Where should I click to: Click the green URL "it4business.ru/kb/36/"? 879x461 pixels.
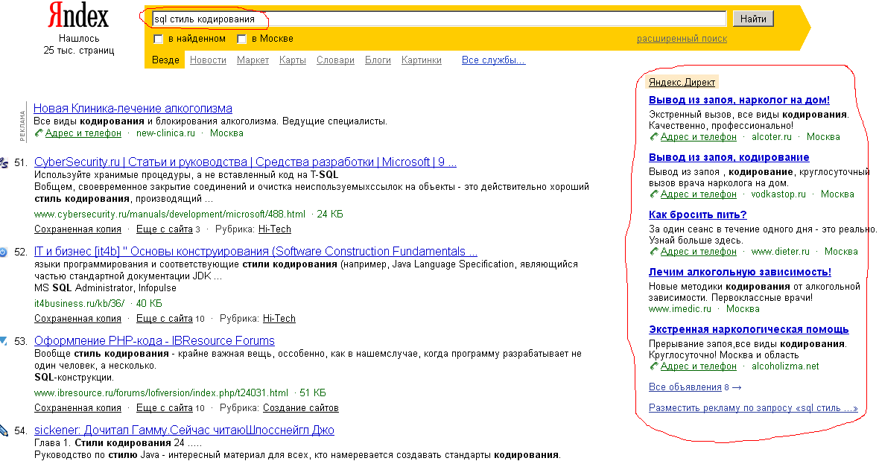coord(79,304)
